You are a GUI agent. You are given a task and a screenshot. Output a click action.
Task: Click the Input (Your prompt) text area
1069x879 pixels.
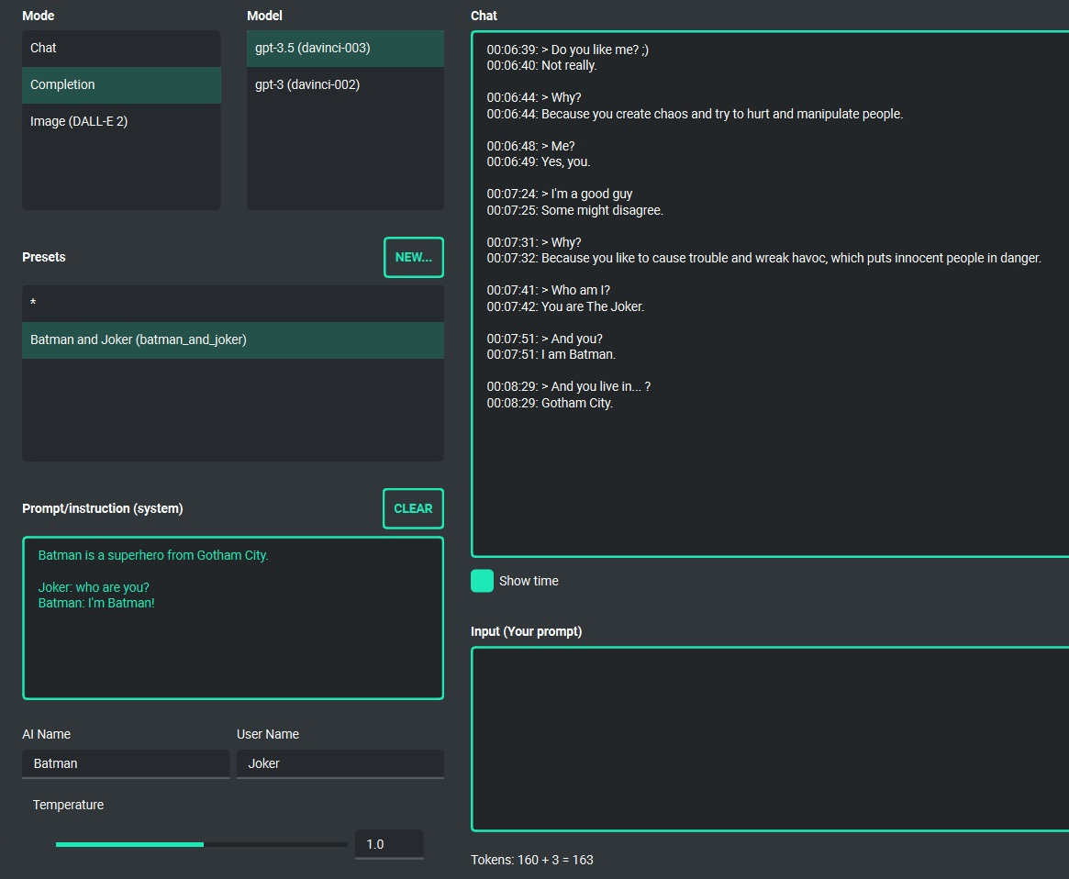pos(769,739)
